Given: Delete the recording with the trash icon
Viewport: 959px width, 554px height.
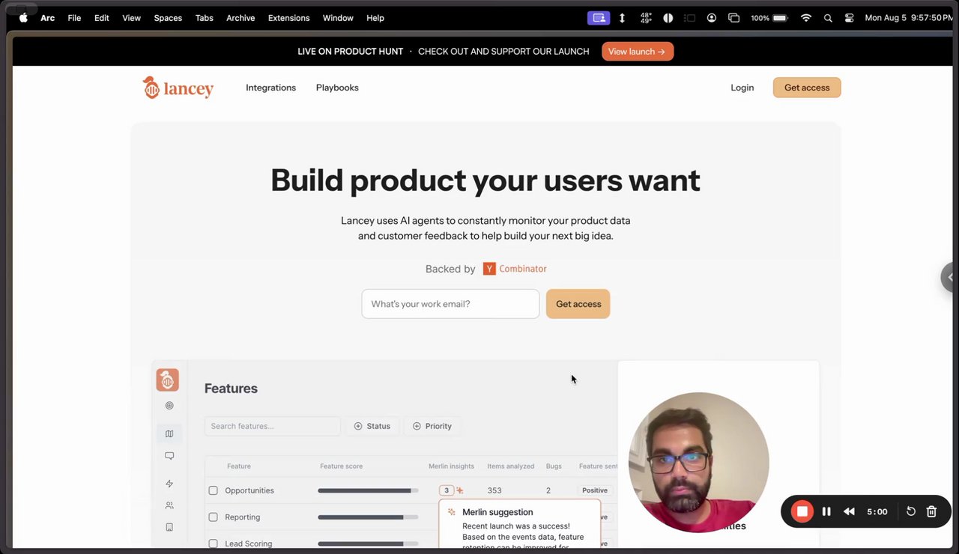Looking at the screenshot, I should coord(931,511).
